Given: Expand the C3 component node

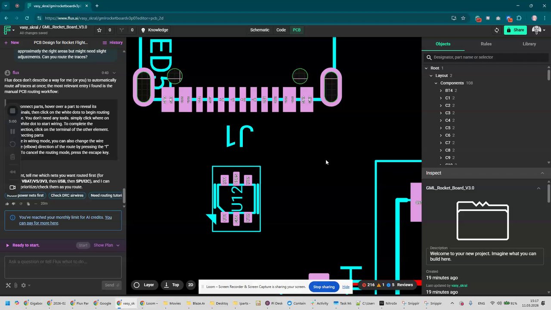Looking at the screenshot, I should click(441, 113).
